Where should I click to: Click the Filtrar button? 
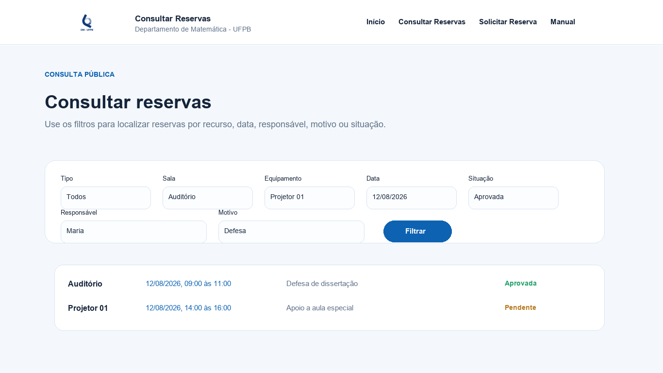tap(417, 231)
